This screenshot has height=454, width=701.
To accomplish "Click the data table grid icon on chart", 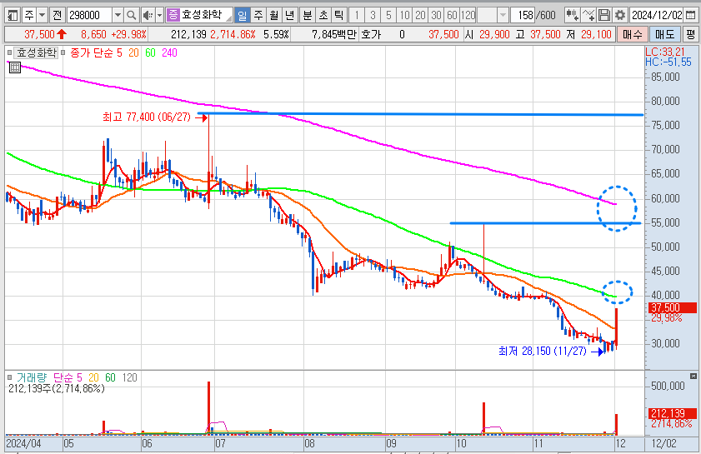I will [x=15, y=67].
